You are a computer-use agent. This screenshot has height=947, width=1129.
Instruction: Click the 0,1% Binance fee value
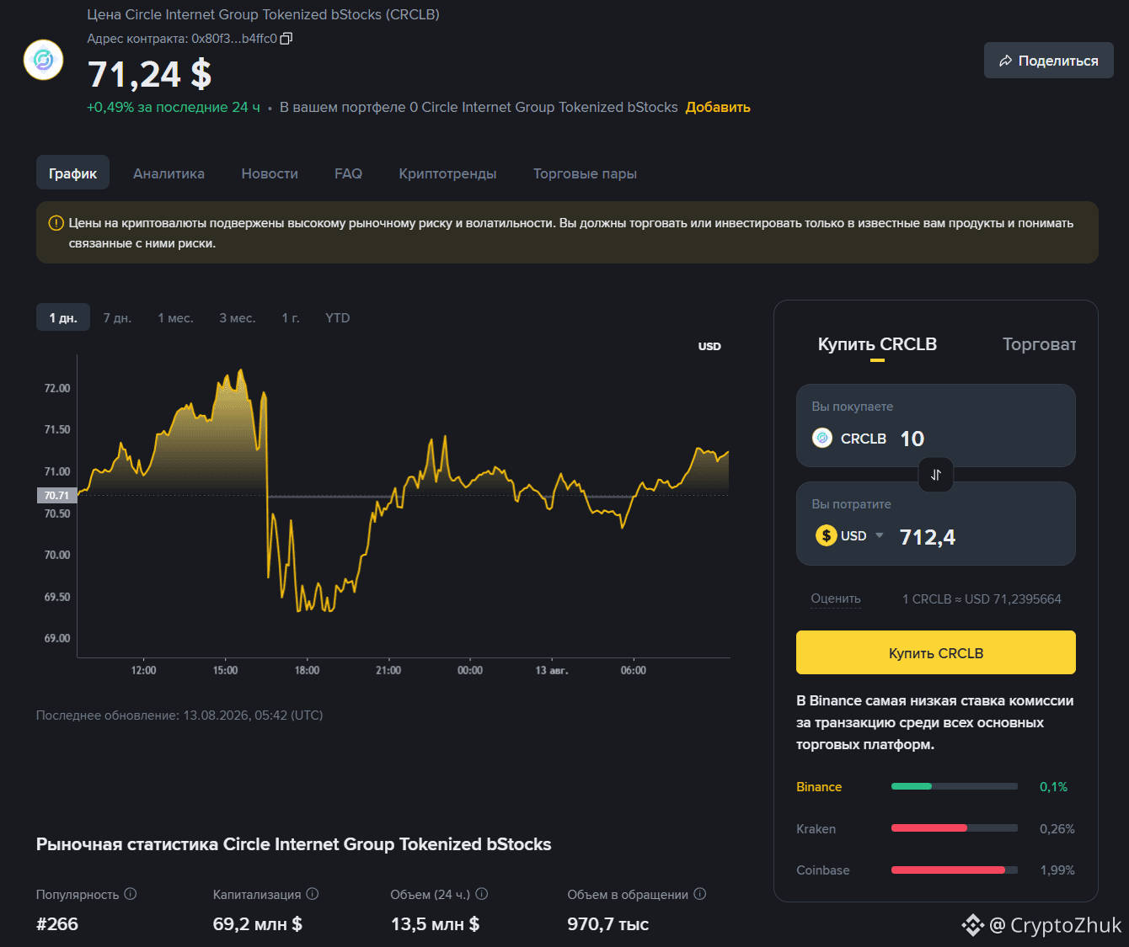point(1053,786)
